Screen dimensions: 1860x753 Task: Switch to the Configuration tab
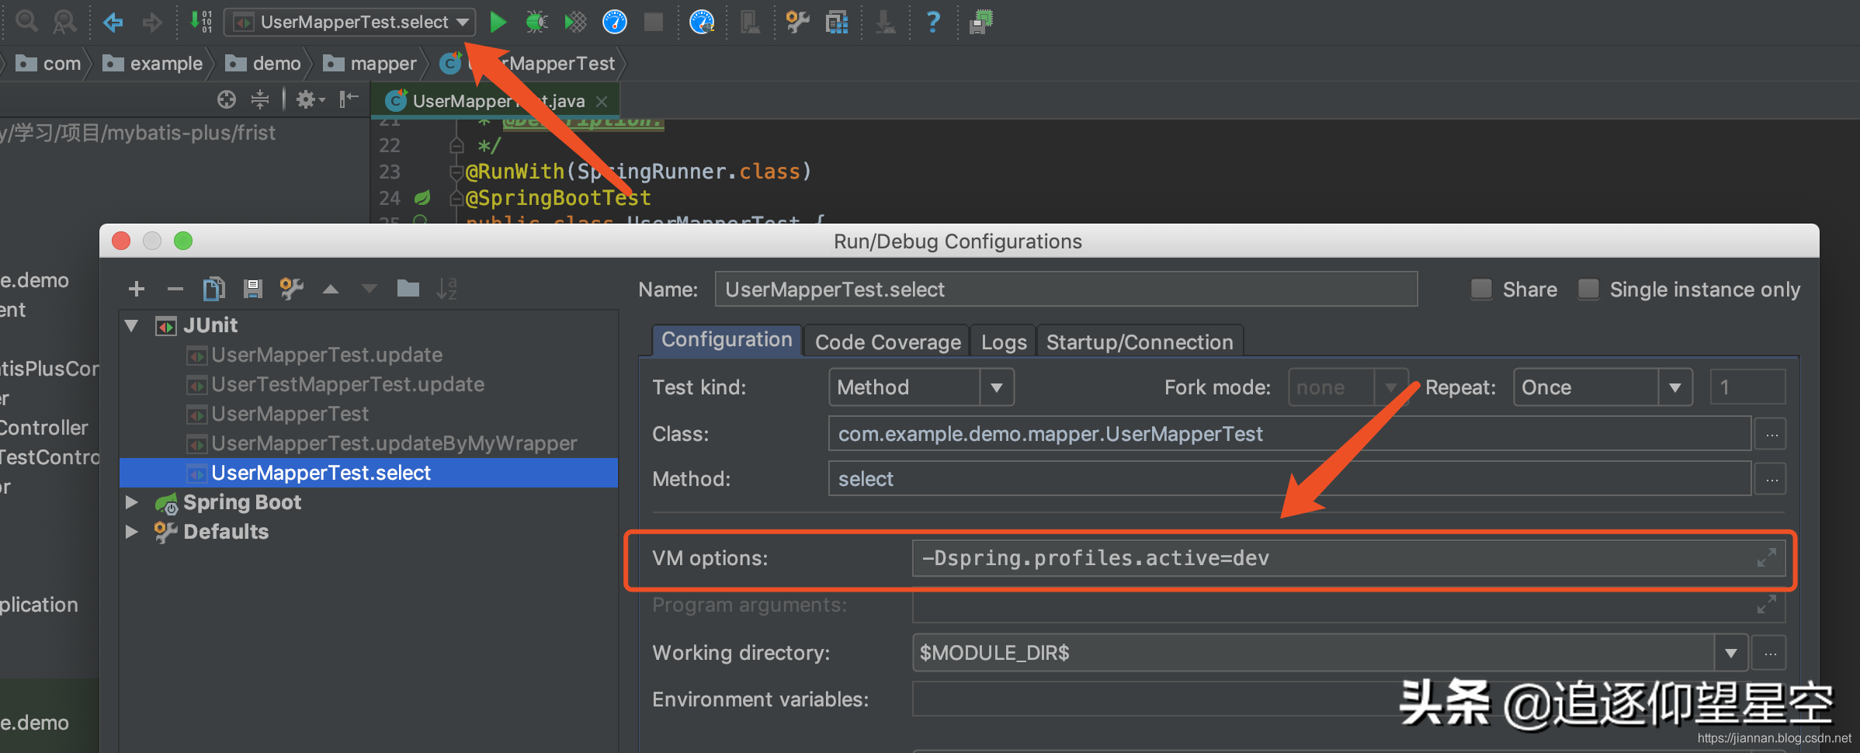click(x=727, y=341)
